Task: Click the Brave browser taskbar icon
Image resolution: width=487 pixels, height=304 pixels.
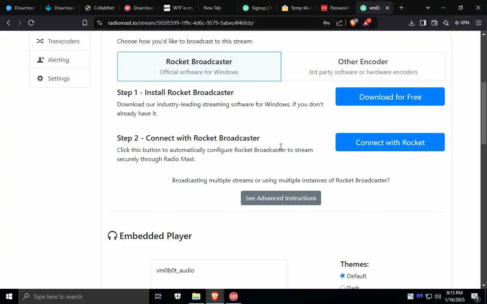Action: (x=215, y=296)
